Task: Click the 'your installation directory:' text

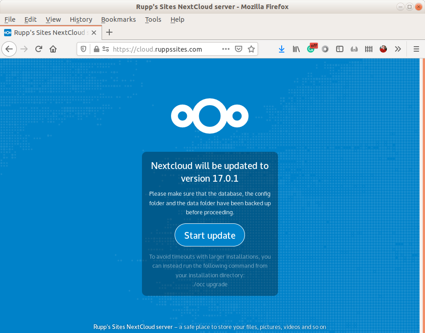Action: tap(210, 275)
